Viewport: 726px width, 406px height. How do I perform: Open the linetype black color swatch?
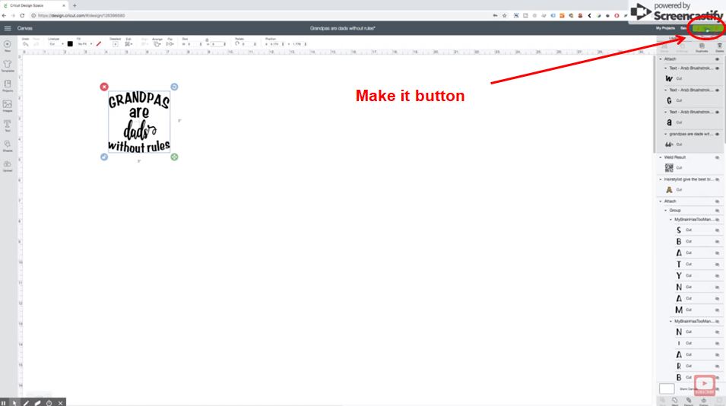pos(70,44)
